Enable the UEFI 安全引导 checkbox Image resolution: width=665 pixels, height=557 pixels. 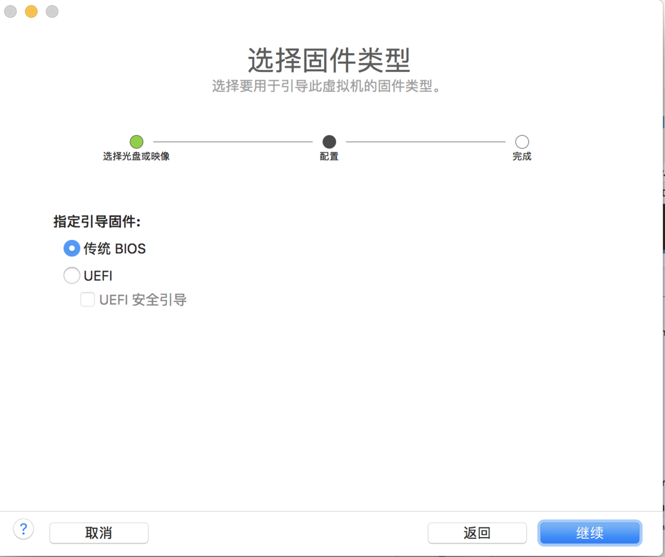87,299
